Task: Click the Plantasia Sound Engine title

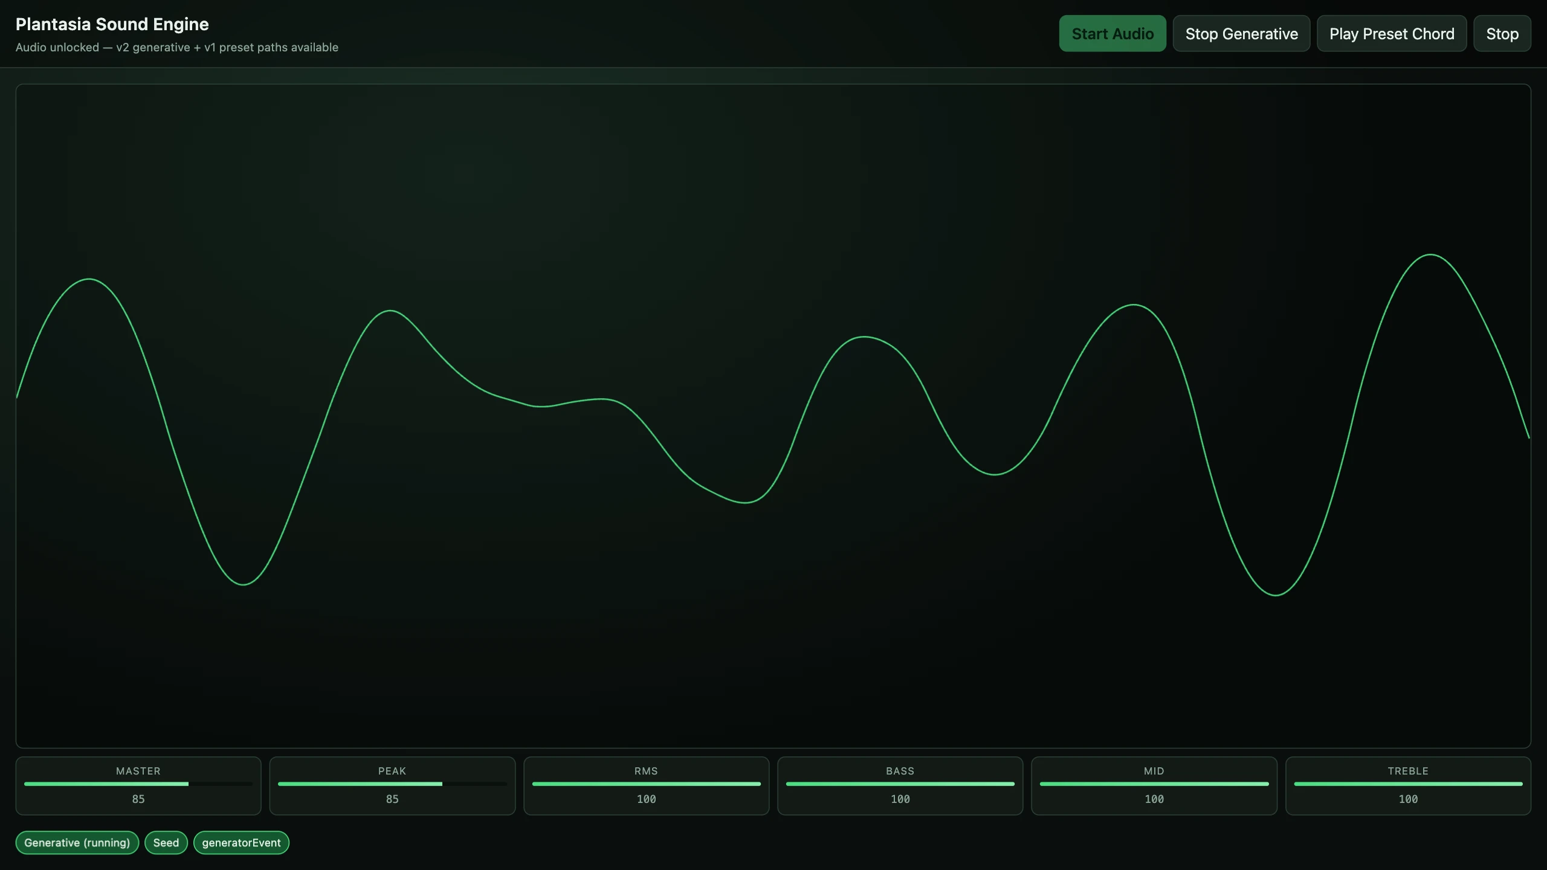Action: coord(112,24)
